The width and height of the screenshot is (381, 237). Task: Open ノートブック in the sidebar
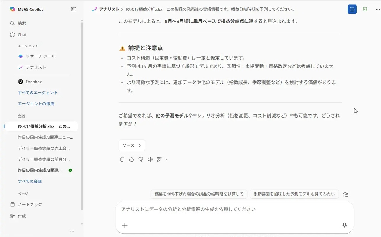30,204
